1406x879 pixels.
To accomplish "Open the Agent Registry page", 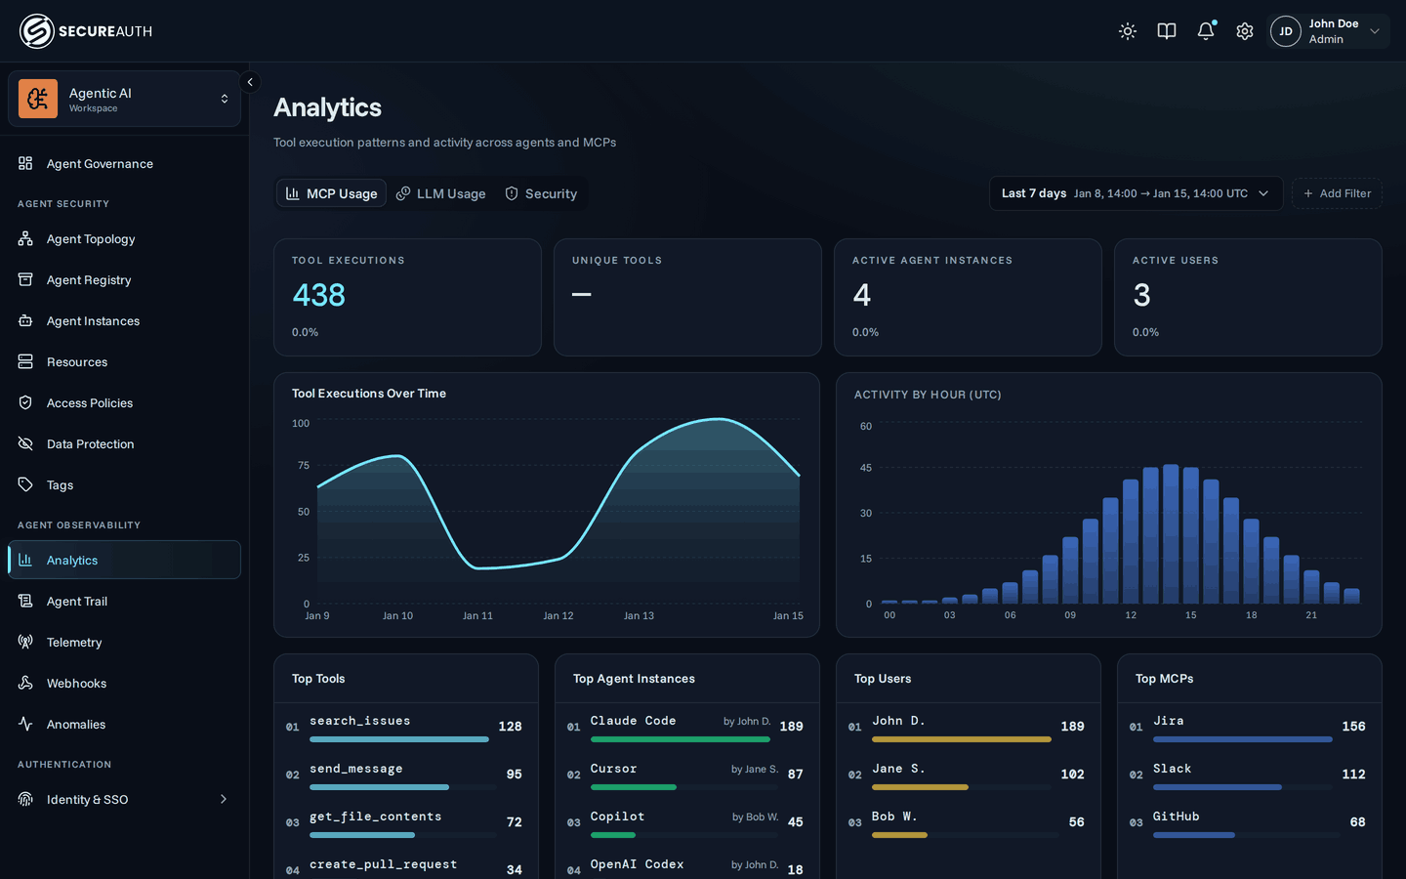I will pos(124,279).
